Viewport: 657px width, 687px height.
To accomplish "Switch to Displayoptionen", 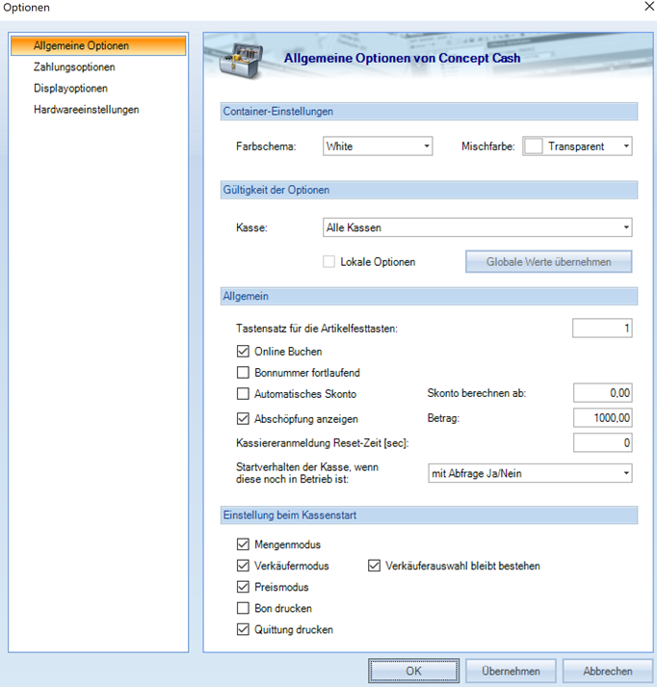I will point(70,88).
